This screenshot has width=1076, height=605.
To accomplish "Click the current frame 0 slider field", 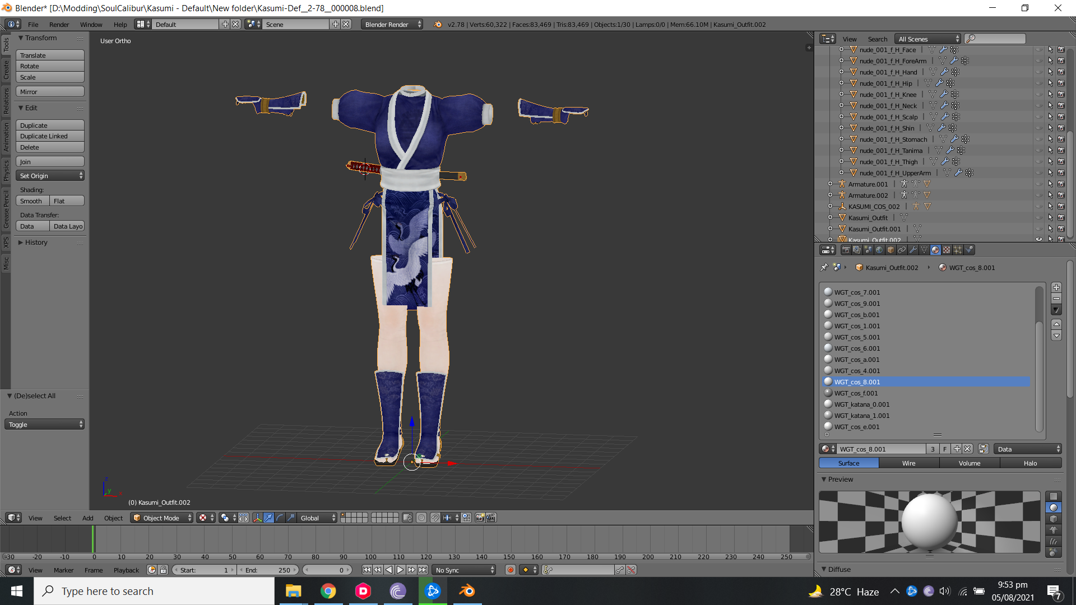I will [327, 570].
